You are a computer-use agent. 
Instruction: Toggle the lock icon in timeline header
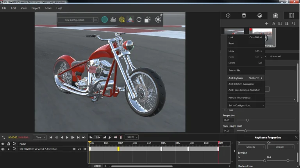[9, 144]
